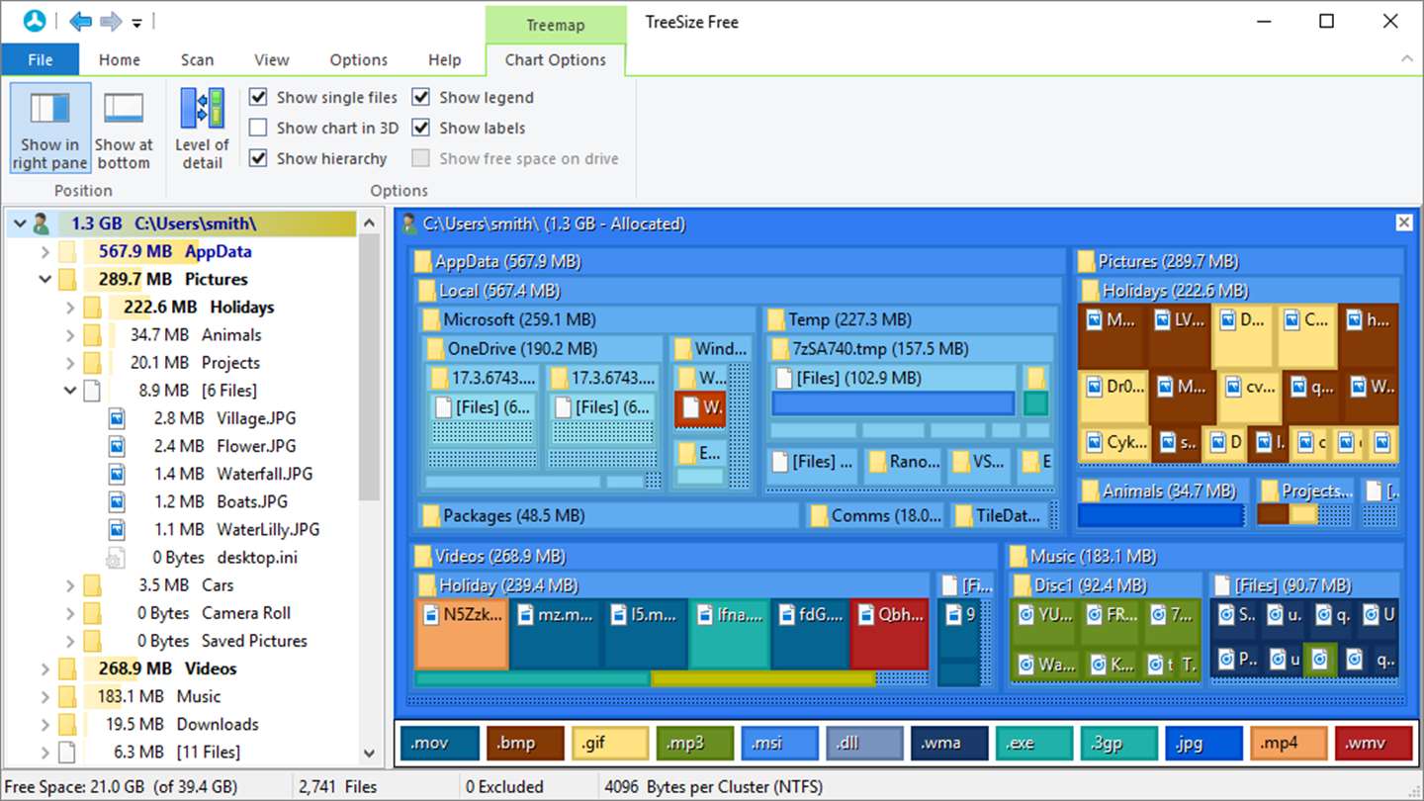Viewport: 1424px width, 801px height.
Task: Click the Music folder icon in tree
Action: (67, 696)
